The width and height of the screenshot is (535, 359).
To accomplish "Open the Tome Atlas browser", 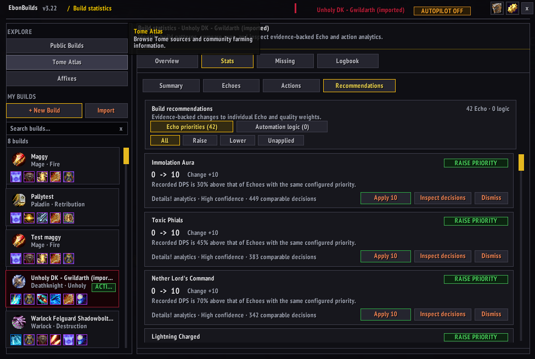I will [67, 62].
